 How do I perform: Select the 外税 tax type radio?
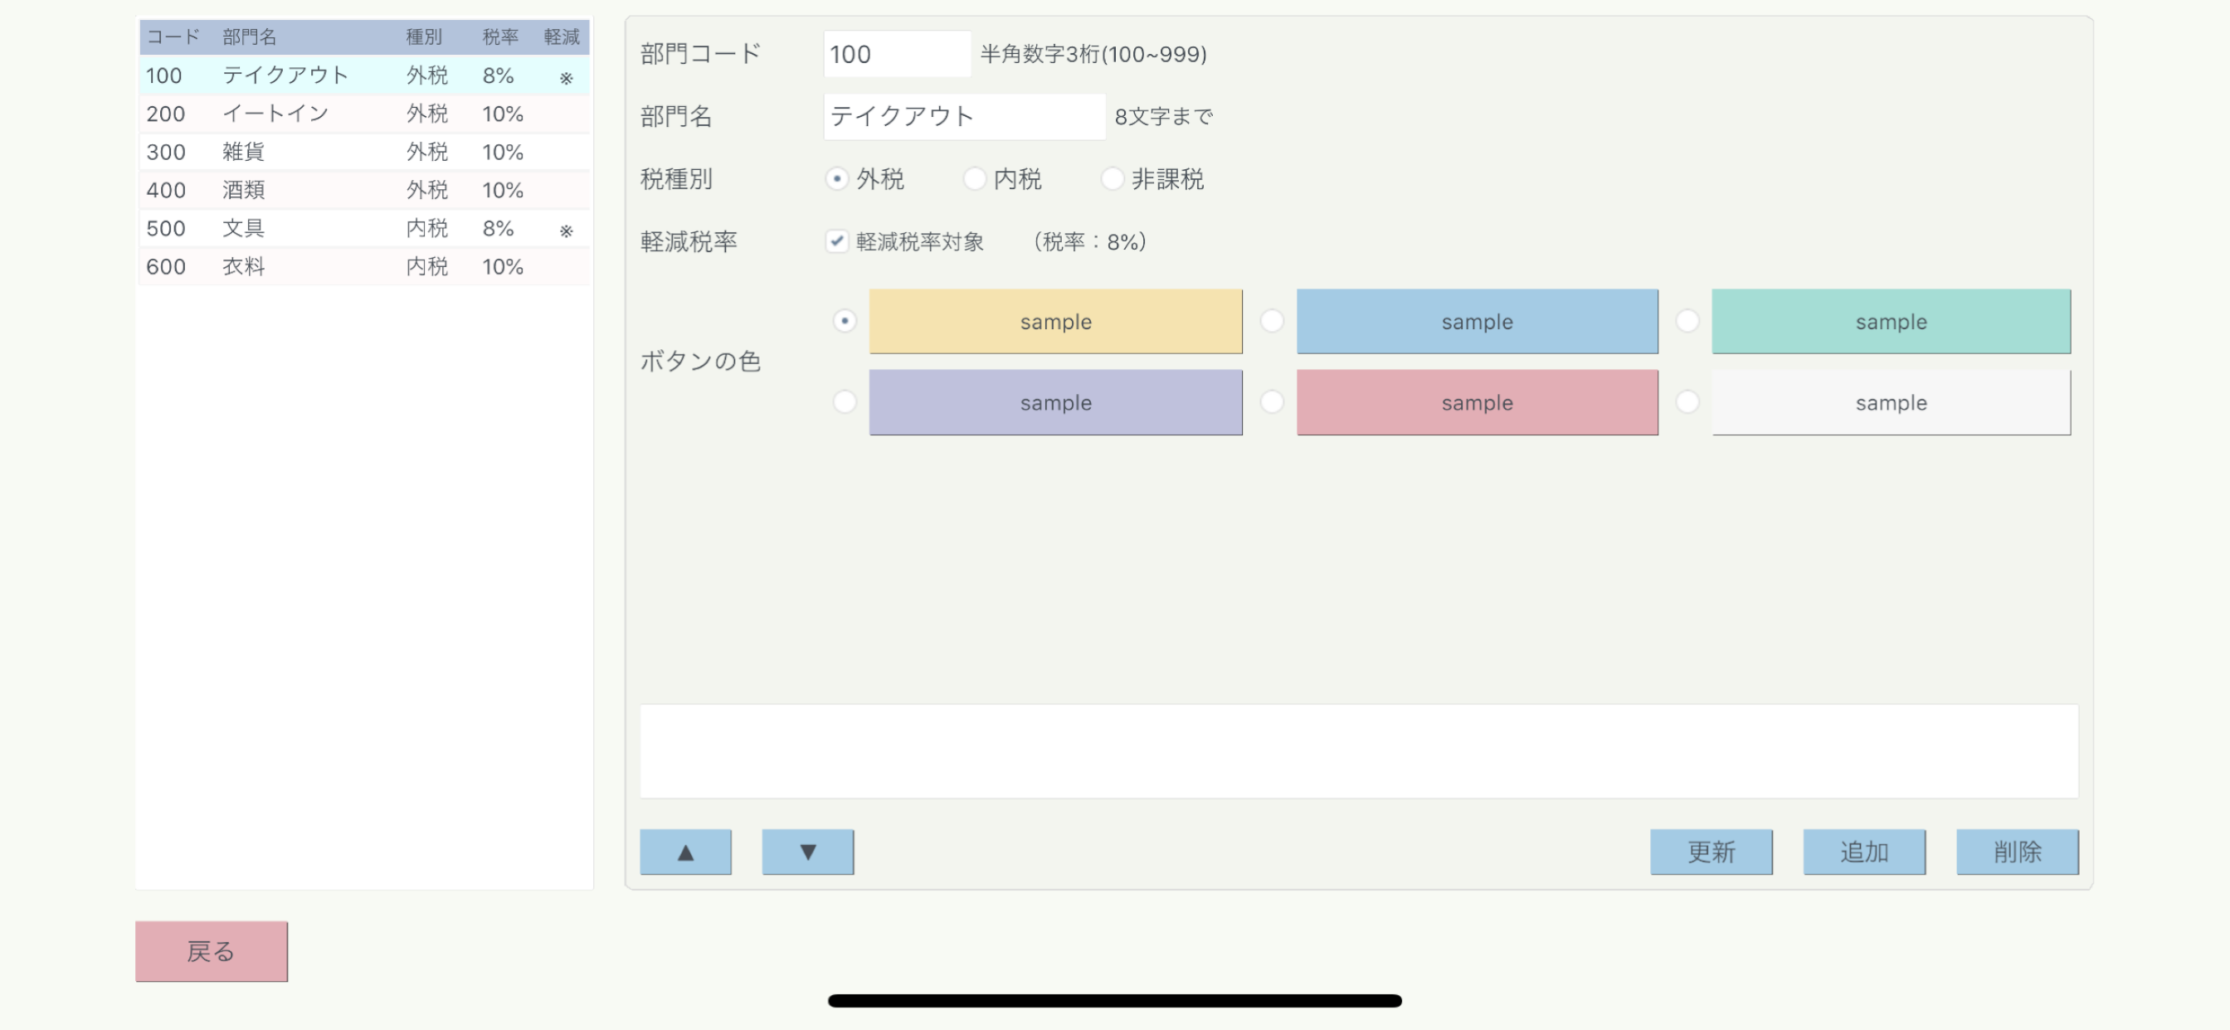(x=836, y=179)
